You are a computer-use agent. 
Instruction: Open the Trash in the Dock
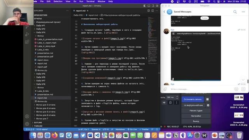pos(239,135)
